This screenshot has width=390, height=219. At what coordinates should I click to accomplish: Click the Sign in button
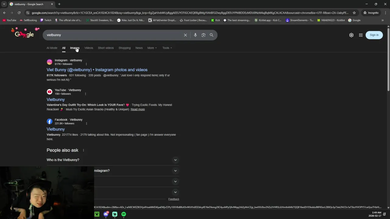pyautogui.click(x=374, y=35)
